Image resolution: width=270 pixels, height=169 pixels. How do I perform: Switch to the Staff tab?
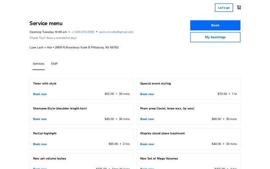54,64
